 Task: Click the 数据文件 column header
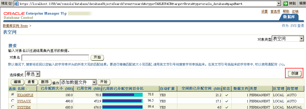pyautogui.click(x=241, y=89)
